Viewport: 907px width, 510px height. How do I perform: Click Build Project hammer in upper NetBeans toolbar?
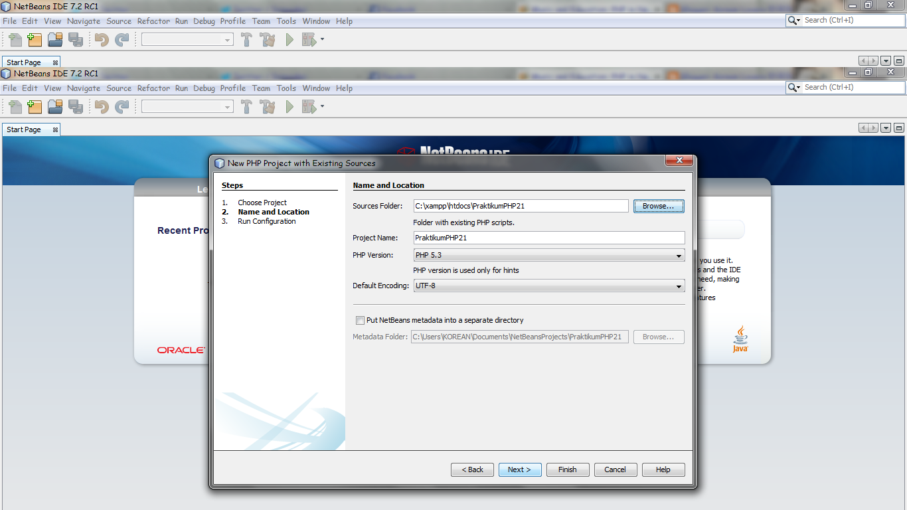(246, 40)
